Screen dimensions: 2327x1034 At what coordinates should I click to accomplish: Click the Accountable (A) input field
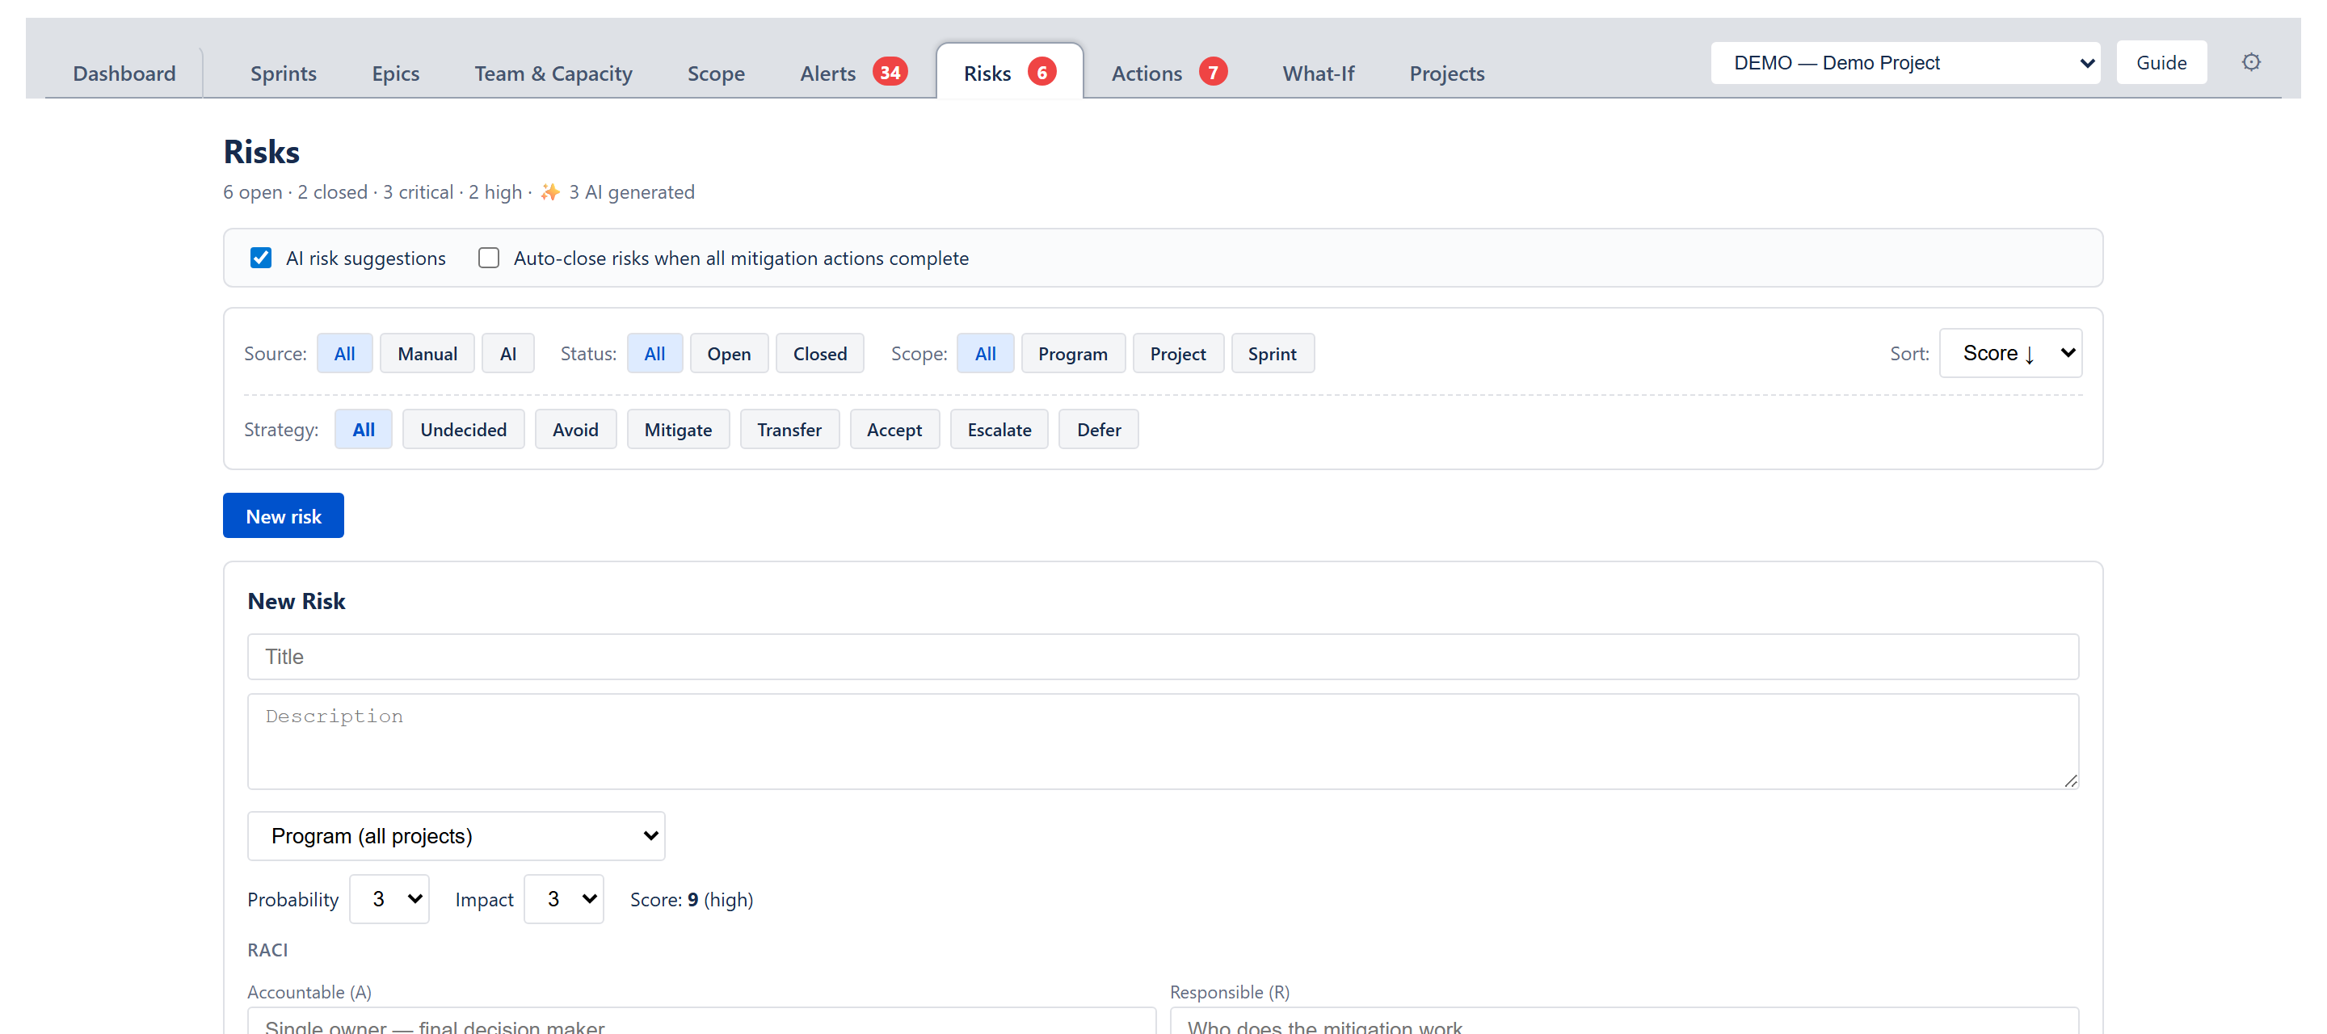[x=701, y=1022]
